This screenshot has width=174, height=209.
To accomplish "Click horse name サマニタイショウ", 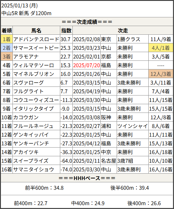I will 34,169.
